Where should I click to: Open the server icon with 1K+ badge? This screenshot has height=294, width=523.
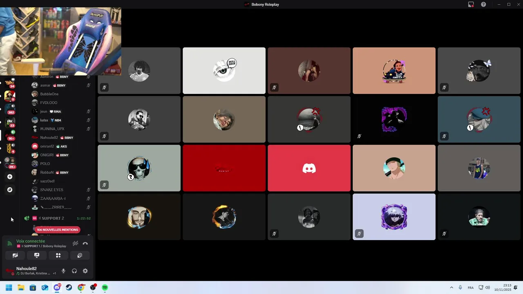click(10, 135)
